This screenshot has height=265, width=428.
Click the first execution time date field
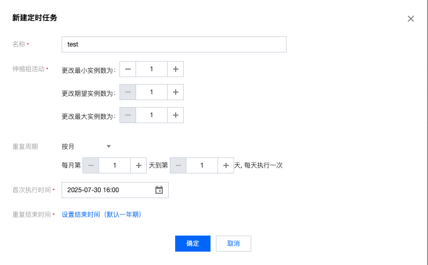107,190
